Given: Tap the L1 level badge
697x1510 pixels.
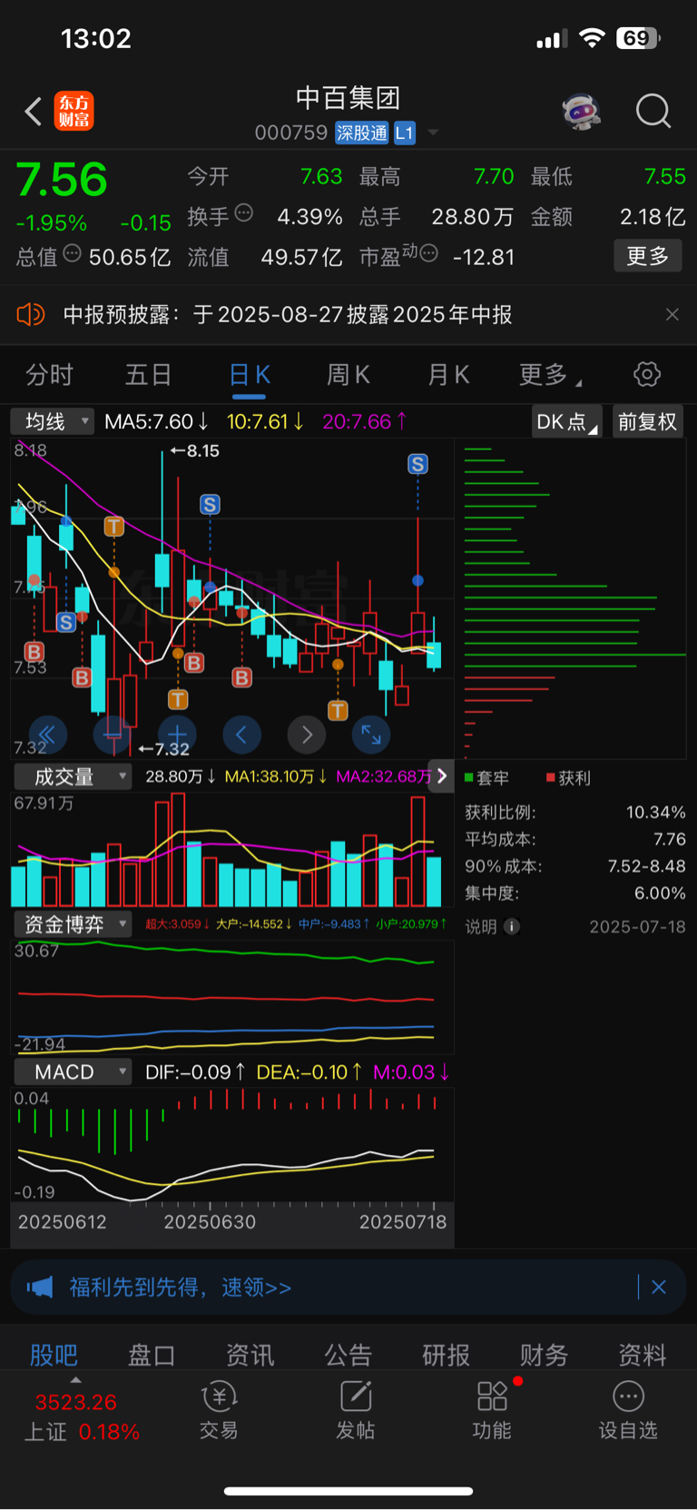Looking at the screenshot, I should pos(405,133).
